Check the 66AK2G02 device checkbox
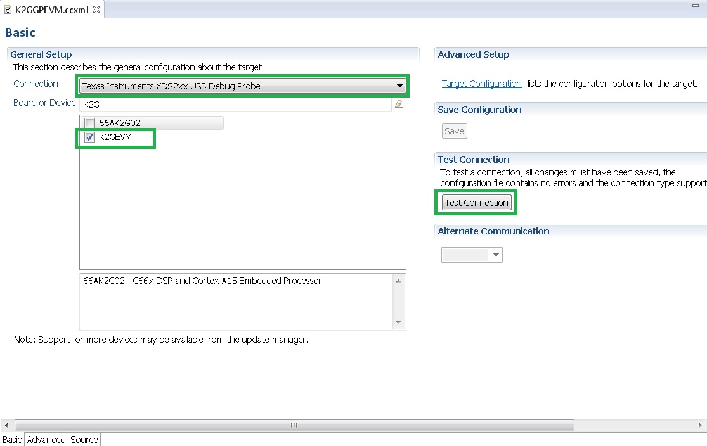The image size is (707, 446). coord(88,122)
